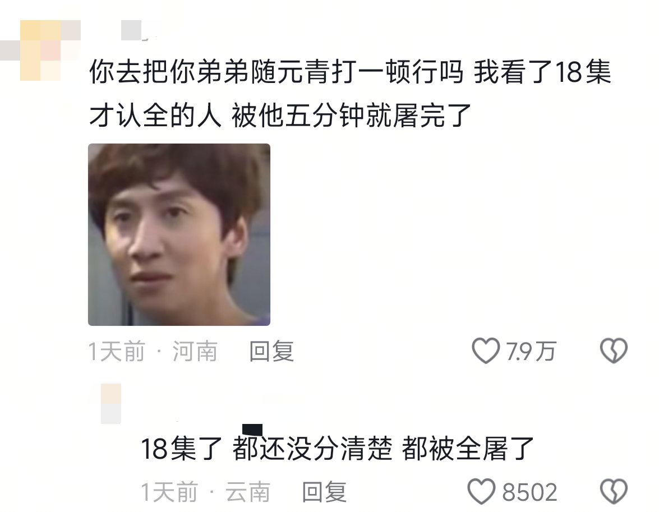Select the reply text '18集了 都还没分清楚'
659x512 pixels.
tap(266, 449)
